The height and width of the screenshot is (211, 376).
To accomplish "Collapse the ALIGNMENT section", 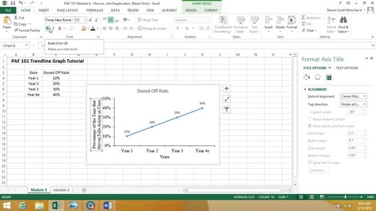I will tap(305, 89).
